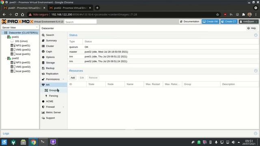Image resolution: width=260 pixels, height=146 pixels.
Task: Collapse the Resources panel
Action: pos(256,71)
